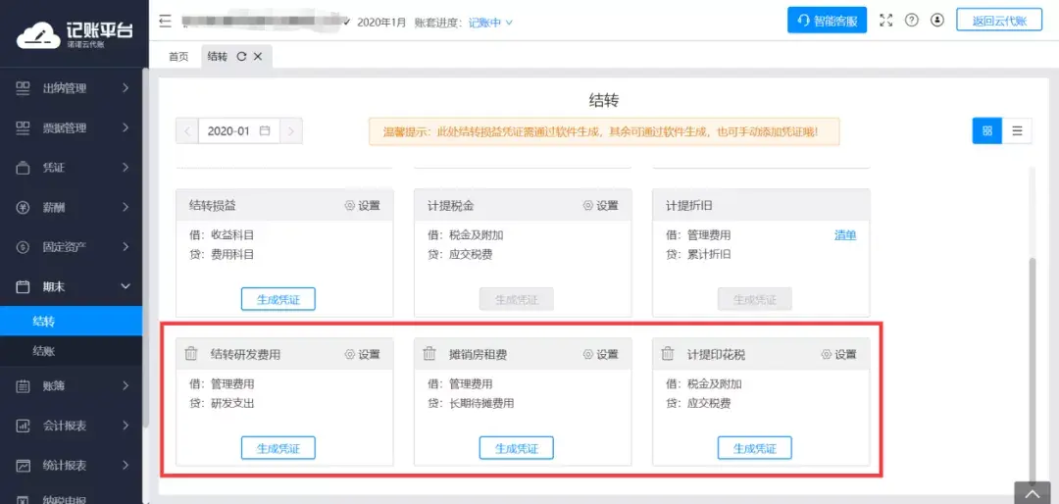This screenshot has height=504, width=1059.
Task: Open the 清单 link in 计提折旧 card
Action: pos(845,235)
